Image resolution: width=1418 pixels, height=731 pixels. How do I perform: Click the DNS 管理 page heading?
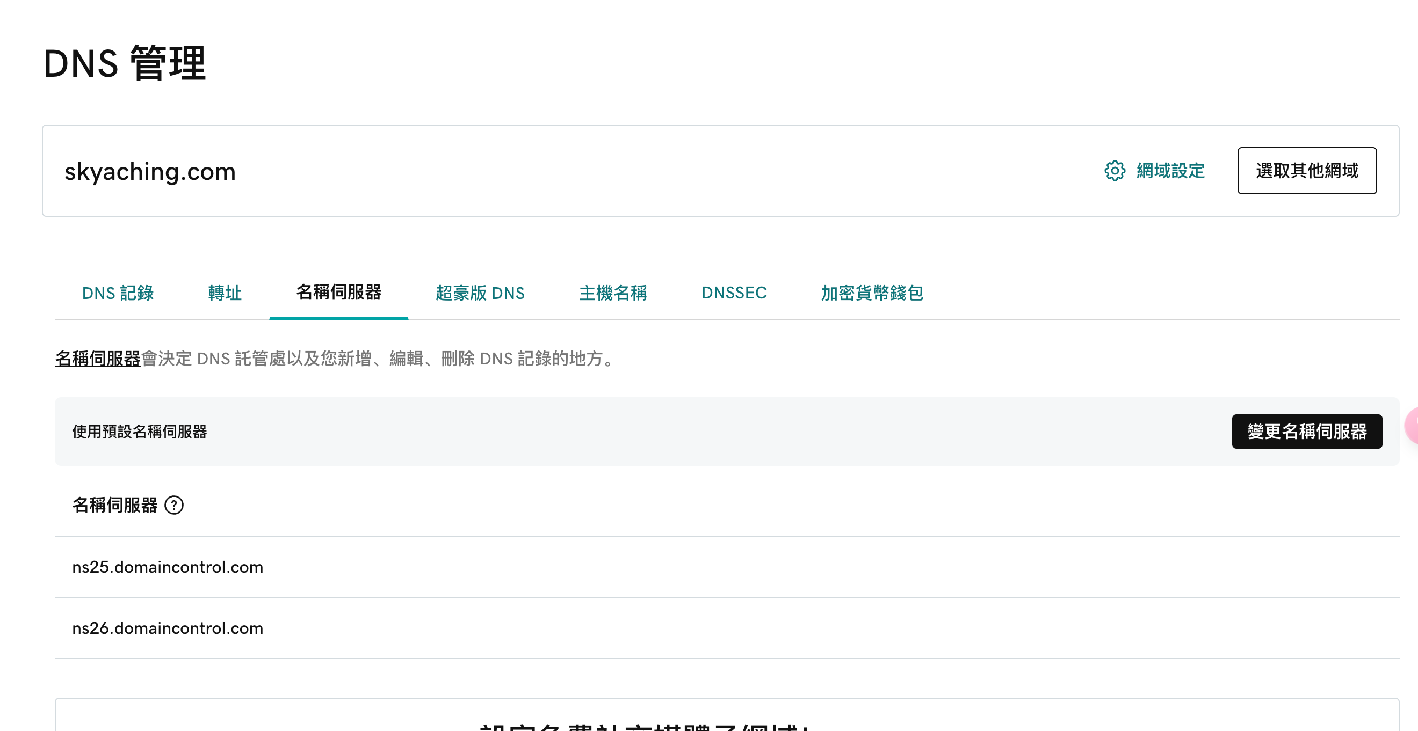(125, 63)
